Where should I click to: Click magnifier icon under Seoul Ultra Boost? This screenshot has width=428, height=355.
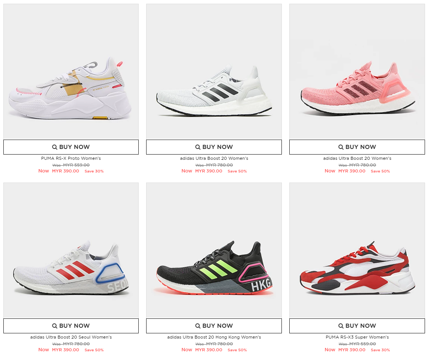(55, 326)
